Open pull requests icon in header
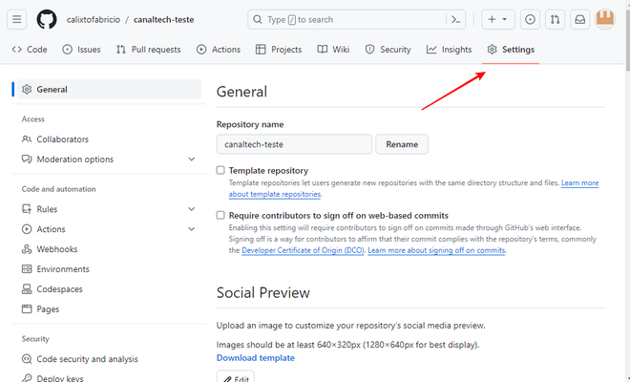 (x=555, y=19)
